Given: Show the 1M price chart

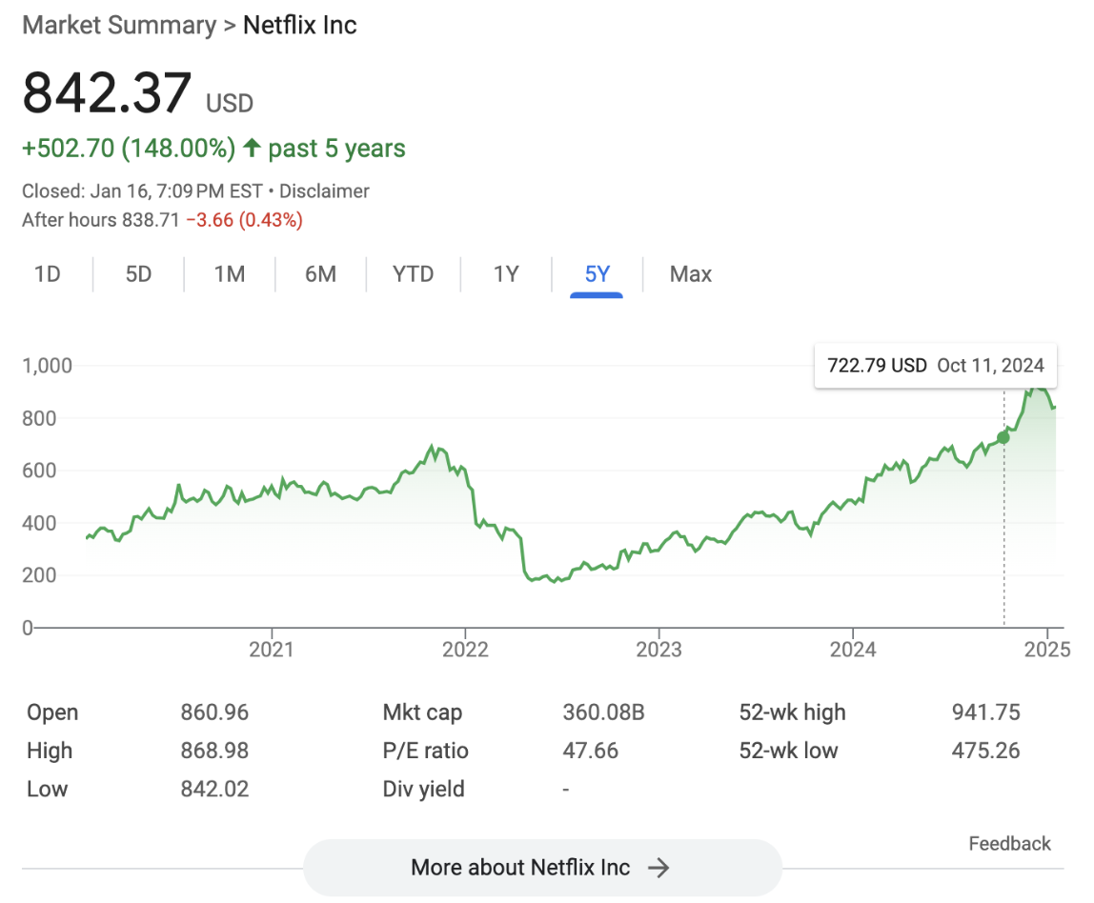Looking at the screenshot, I should click(x=229, y=274).
